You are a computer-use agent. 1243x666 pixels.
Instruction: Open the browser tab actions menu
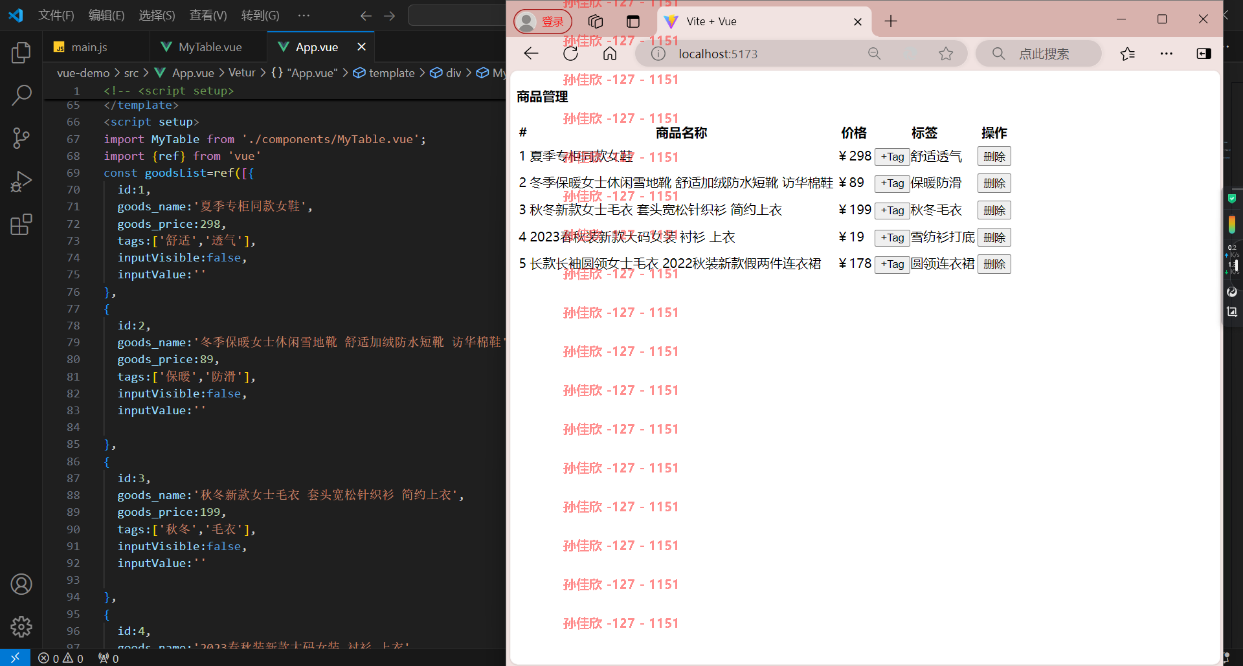pyautogui.click(x=633, y=21)
